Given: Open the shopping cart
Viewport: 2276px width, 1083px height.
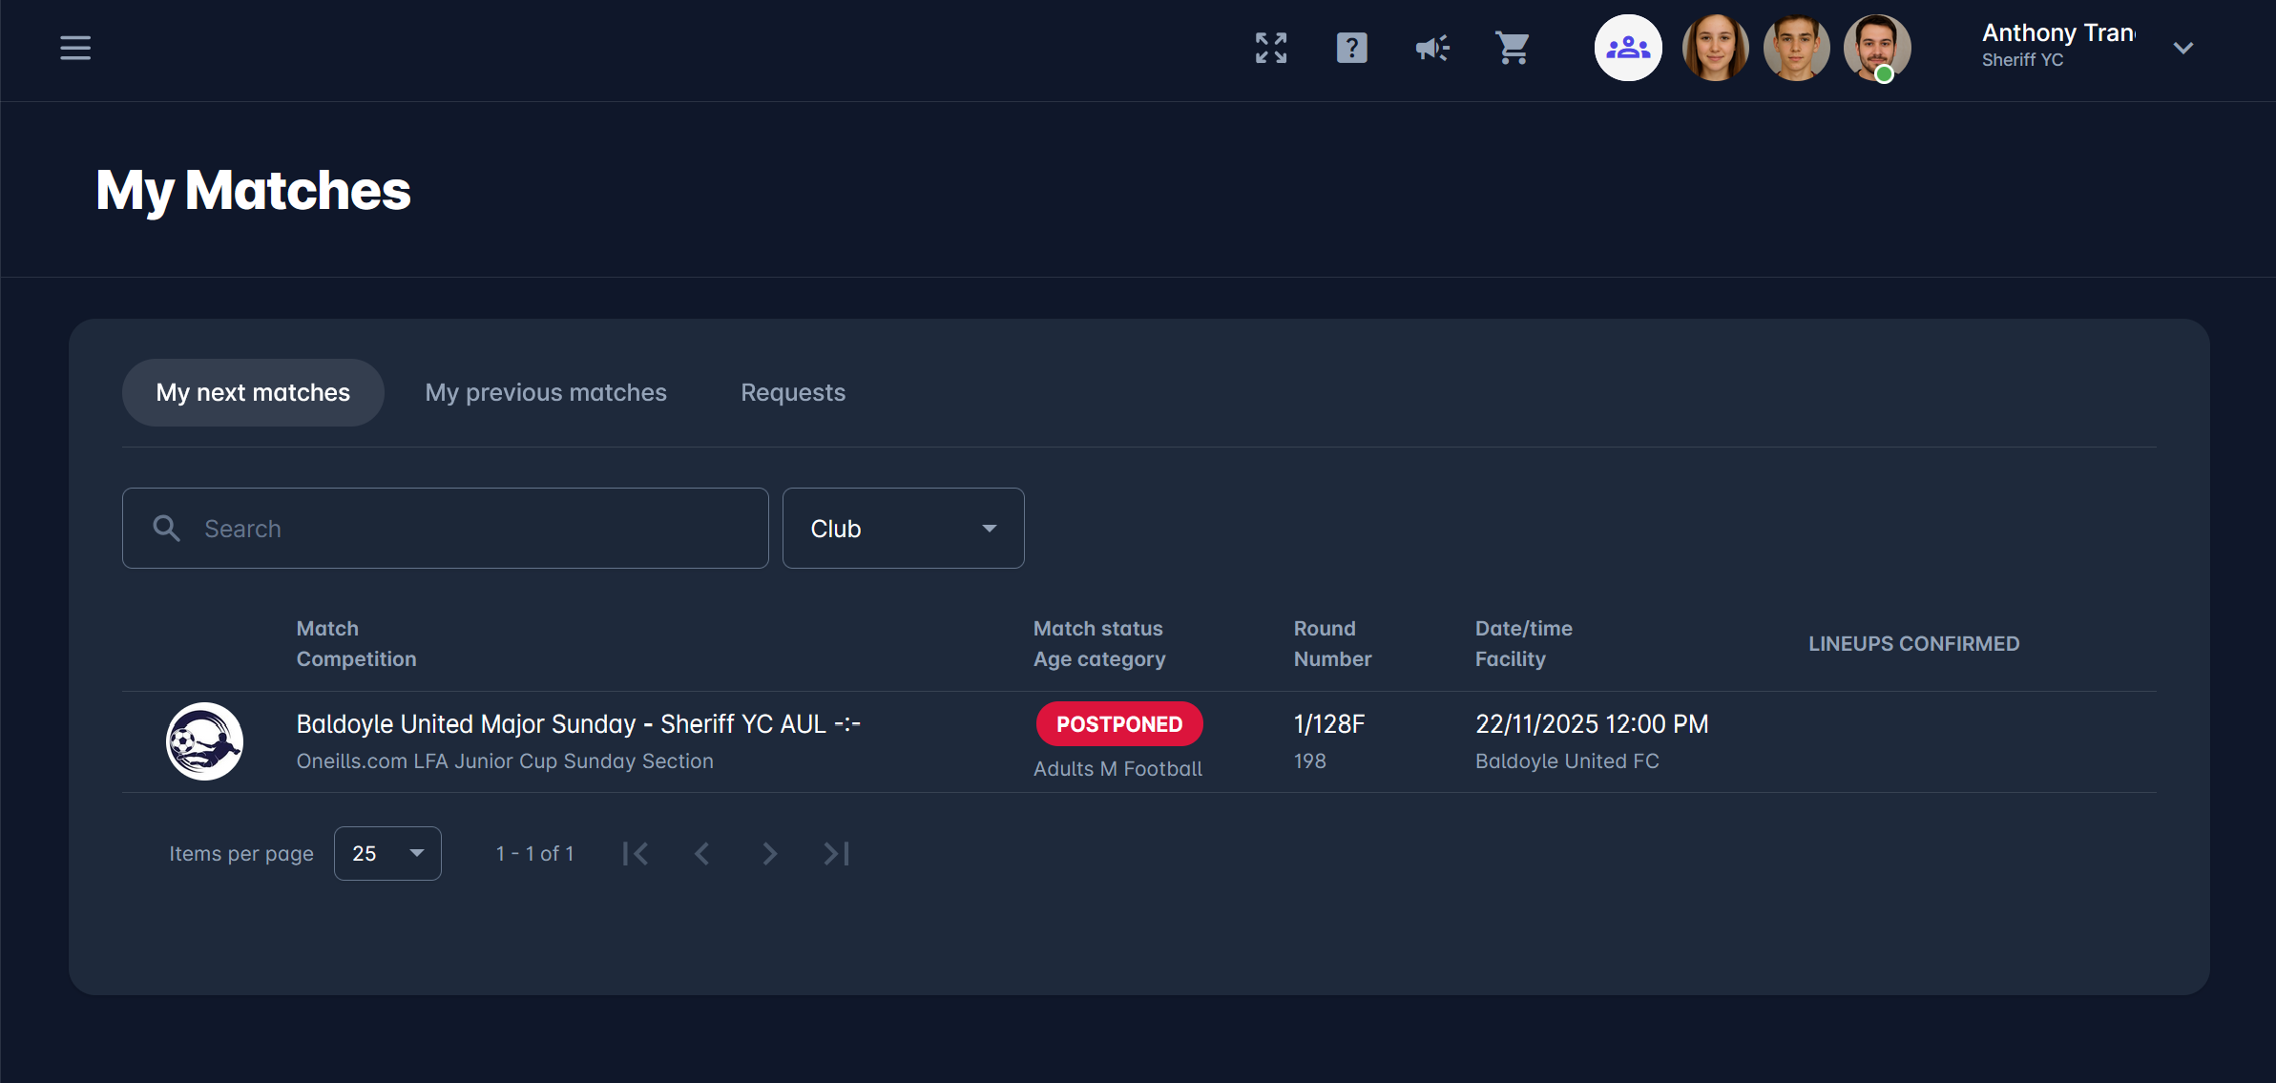Looking at the screenshot, I should pyautogui.click(x=1512, y=48).
